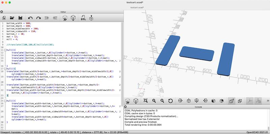Collapse the hull block at line 25
The image size is (270, 134).
5,101
